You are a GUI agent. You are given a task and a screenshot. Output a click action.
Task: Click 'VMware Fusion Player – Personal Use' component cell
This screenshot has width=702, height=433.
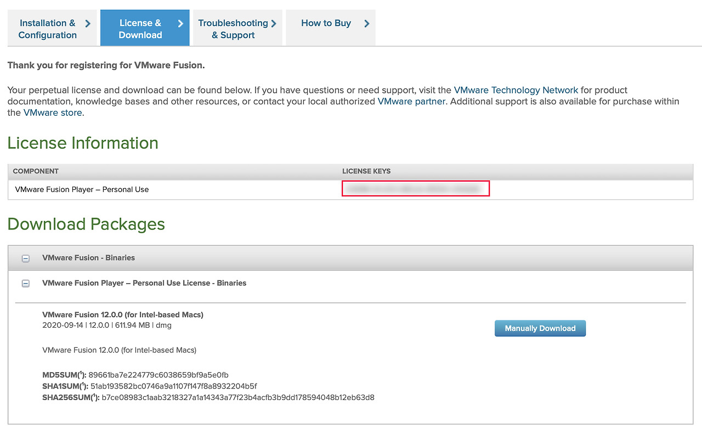[82, 189]
